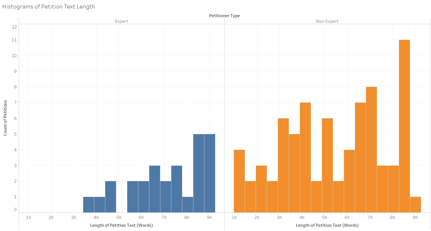Select the 5K tick label under the Expert pane
The height and width of the screenshot is (231, 431).
click(119, 217)
